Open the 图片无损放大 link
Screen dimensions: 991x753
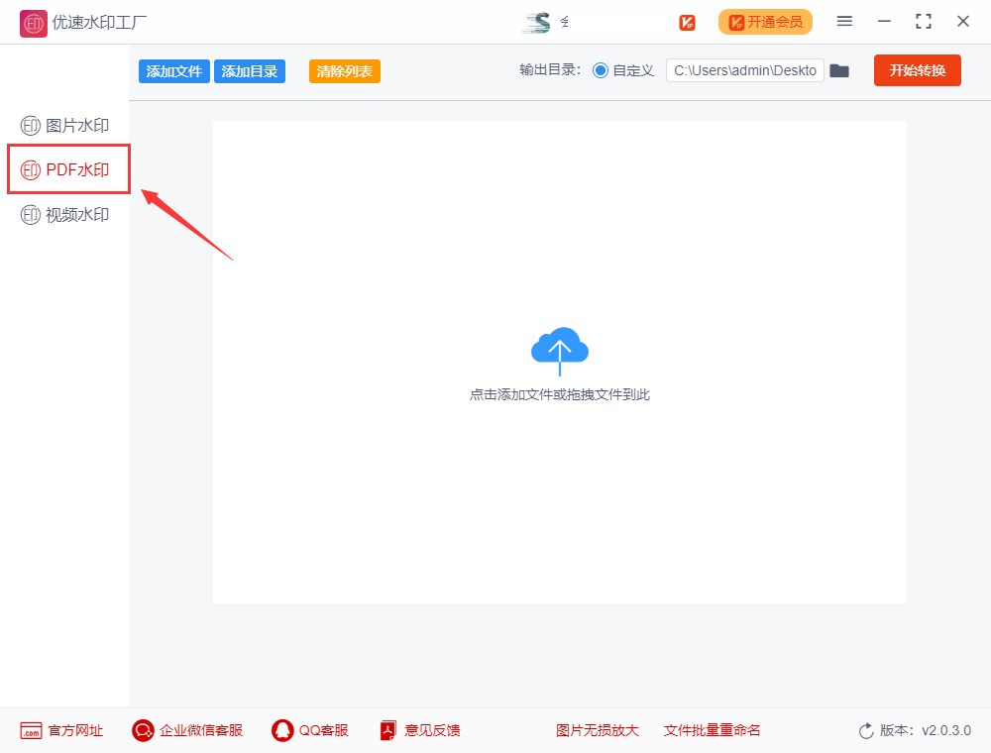pyautogui.click(x=598, y=731)
